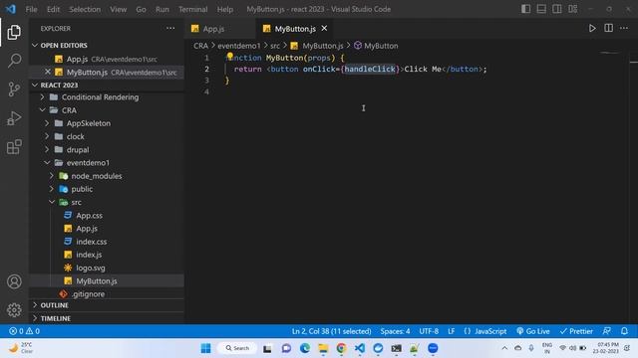
Task: Toggle the secondary side bar layout icon
Action: click(x=556, y=9)
